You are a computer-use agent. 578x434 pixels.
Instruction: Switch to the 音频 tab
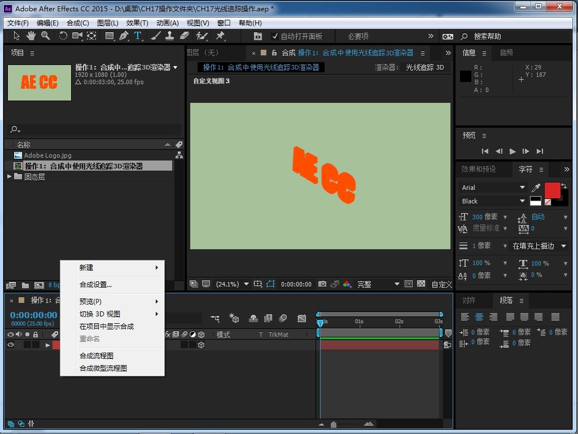click(506, 53)
